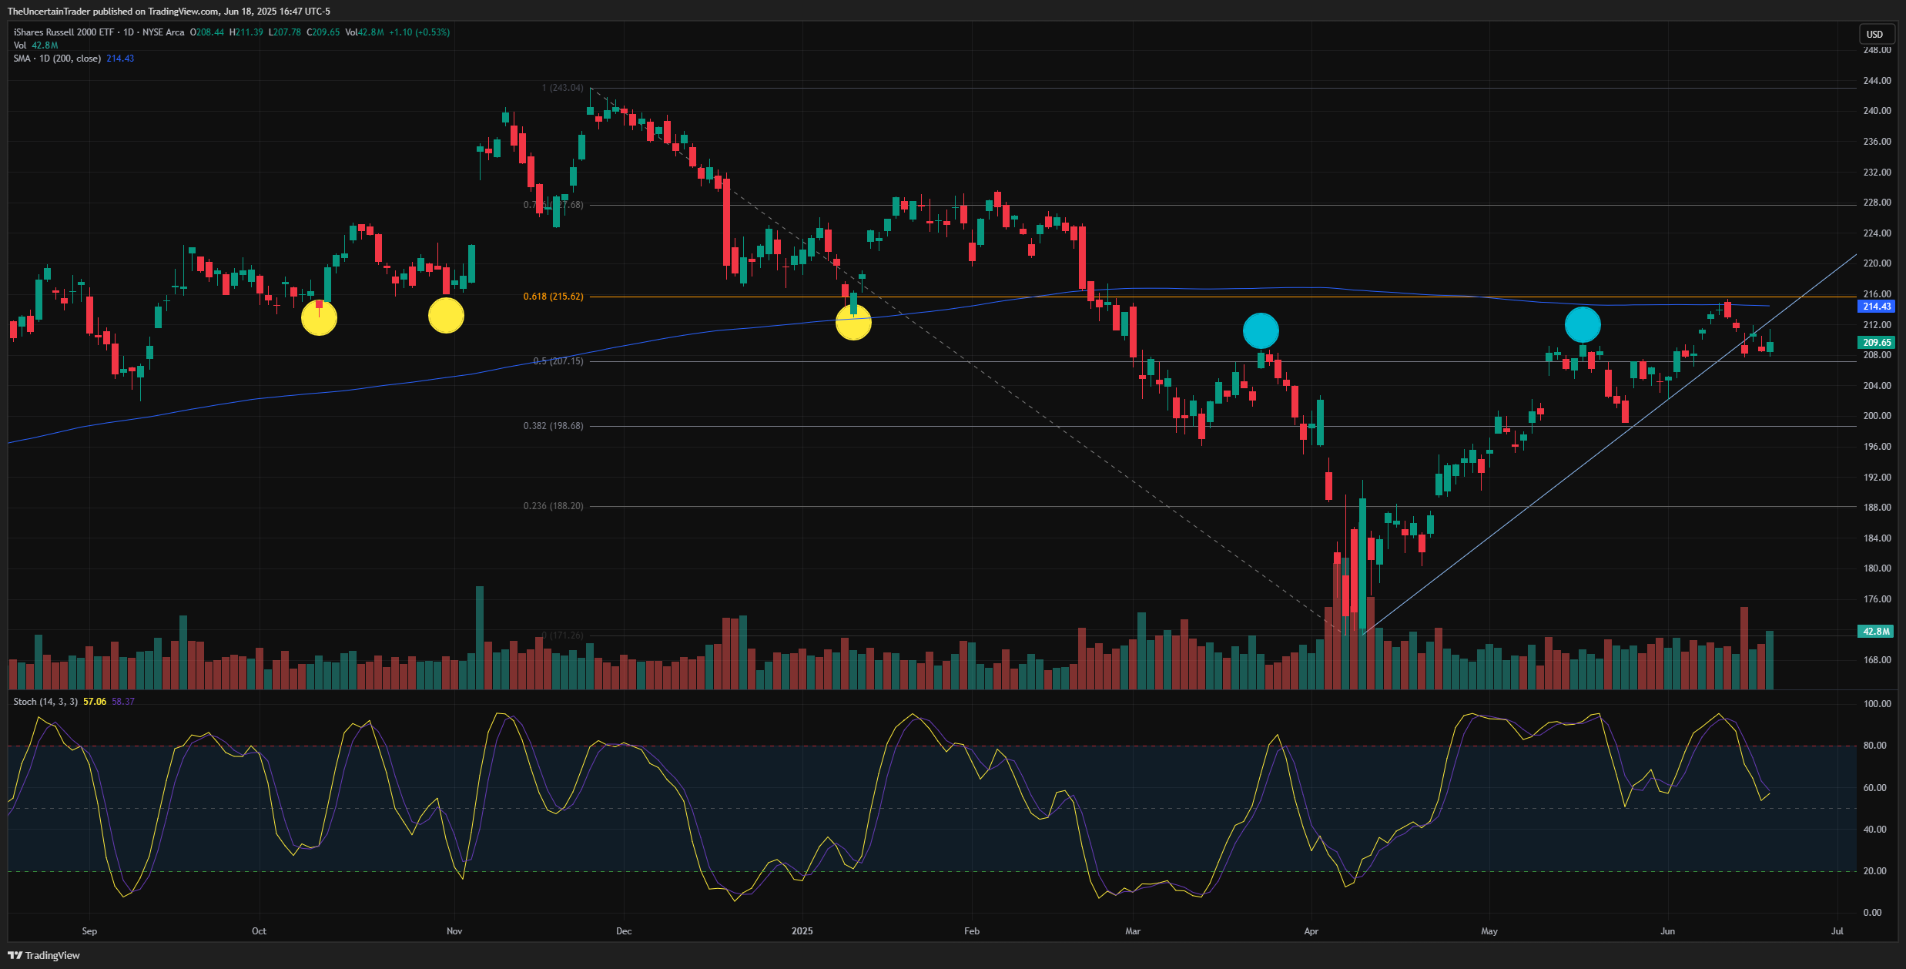Click the yellow circle marker near November start
Screen dimensions: 1906x969
(446, 315)
